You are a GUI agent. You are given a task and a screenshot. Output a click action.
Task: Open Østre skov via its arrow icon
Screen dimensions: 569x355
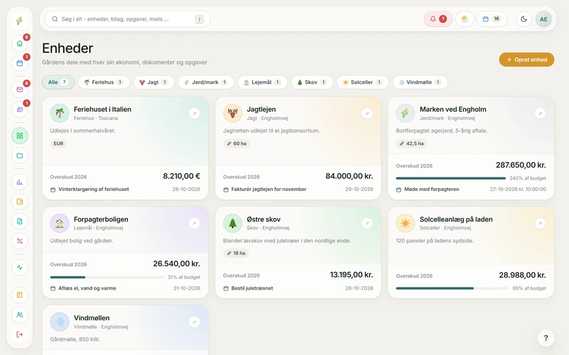click(367, 223)
